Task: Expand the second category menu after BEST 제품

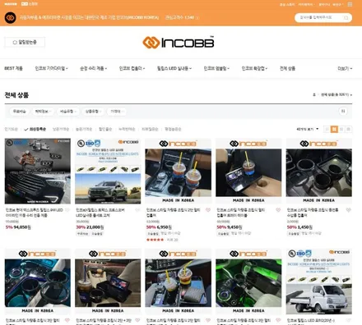Action: point(51,68)
